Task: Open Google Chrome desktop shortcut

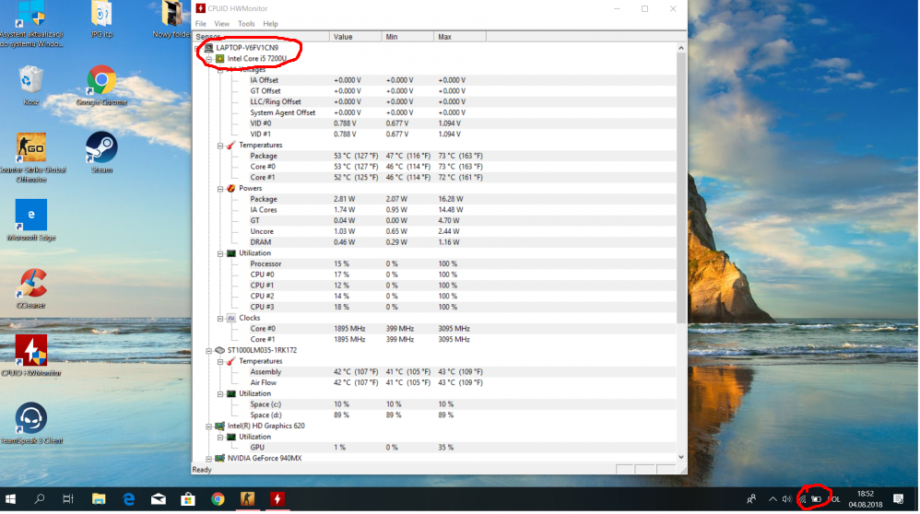Action: [101, 81]
